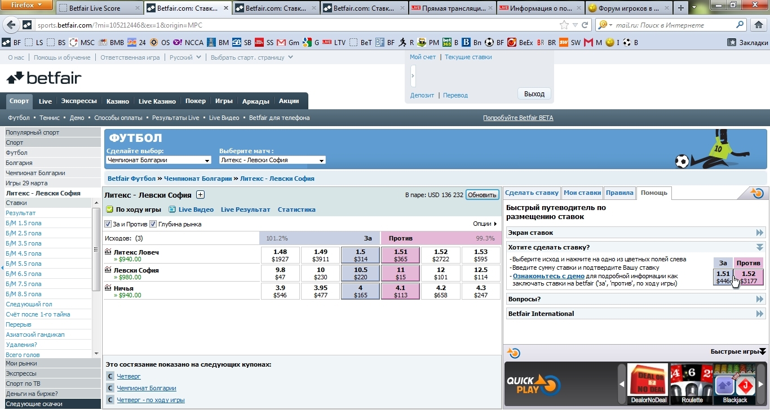Open the Live main menu item
Image resolution: width=770 pixels, height=410 pixels.
point(45,101)
